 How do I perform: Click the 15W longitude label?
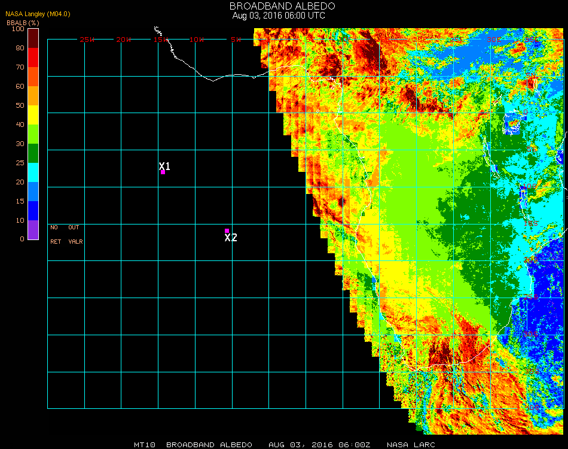[161, 40]
